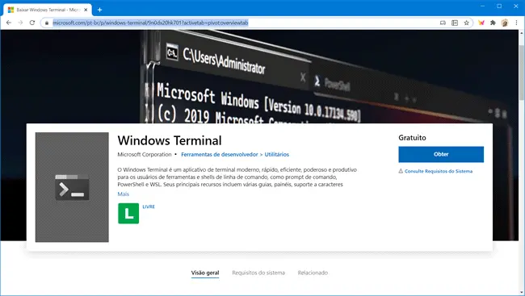
Task: View site security lock info
Action: point(47,23)
